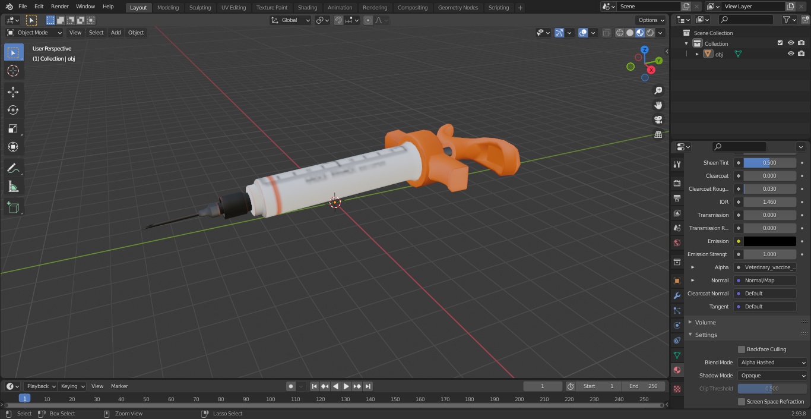
Task: Open the Render properties tab
Action: (x=677, y=183)
